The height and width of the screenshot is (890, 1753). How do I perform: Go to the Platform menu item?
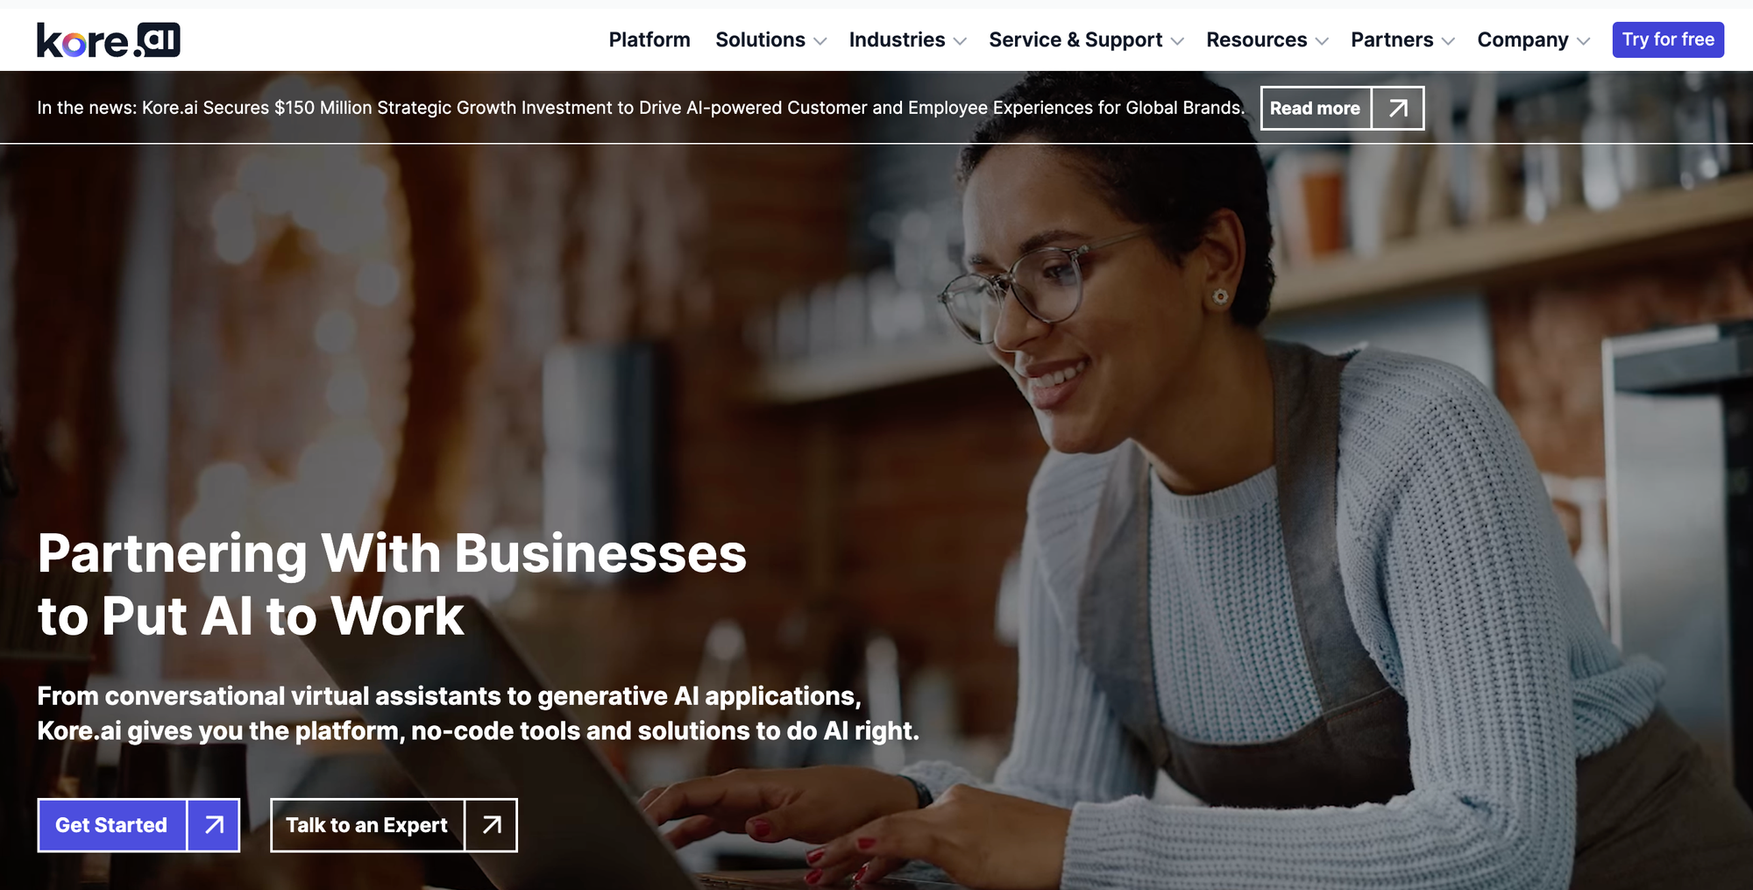point(649,40)
